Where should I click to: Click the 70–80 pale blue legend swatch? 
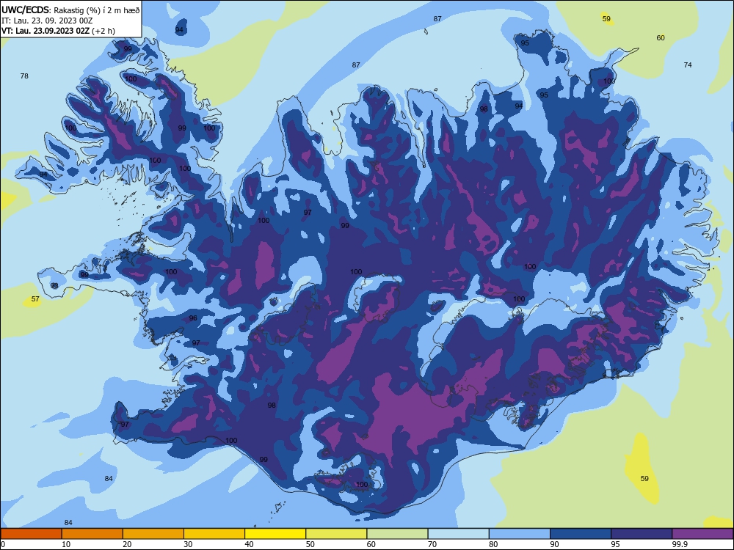458,534
